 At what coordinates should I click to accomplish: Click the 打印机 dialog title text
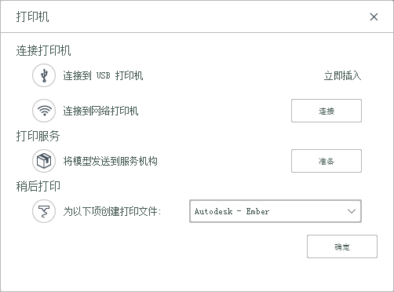tap(32, 16)
